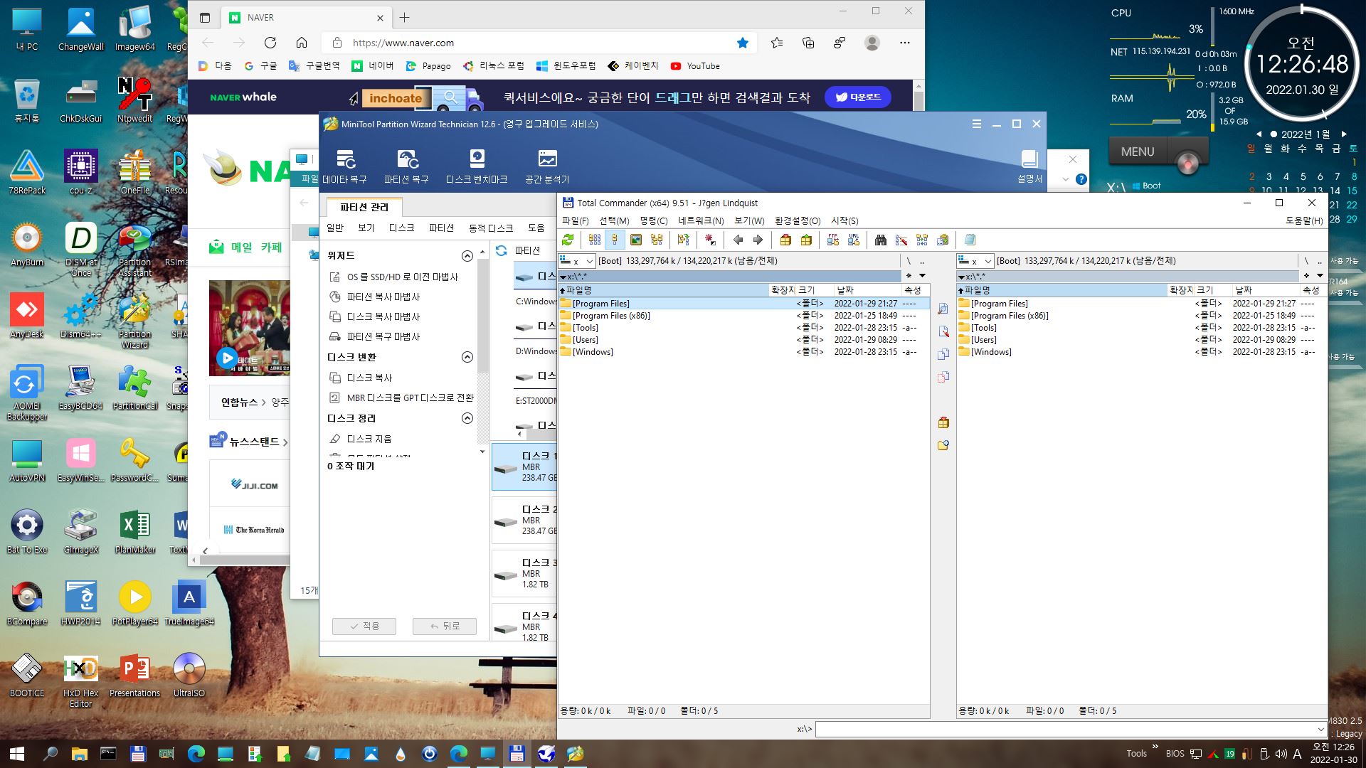This screenshot has height=768, width=1366.
Task: Expand the command line history dropdown
Action: [x=1320, y=729]
